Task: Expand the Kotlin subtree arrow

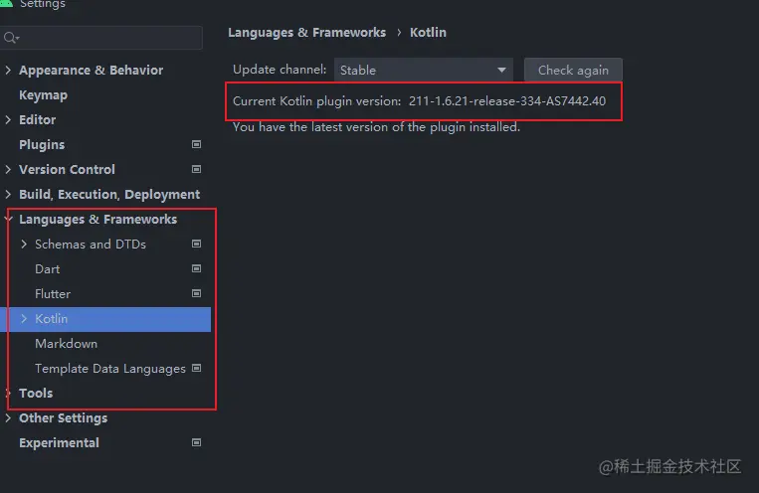Action: (24, 318)
